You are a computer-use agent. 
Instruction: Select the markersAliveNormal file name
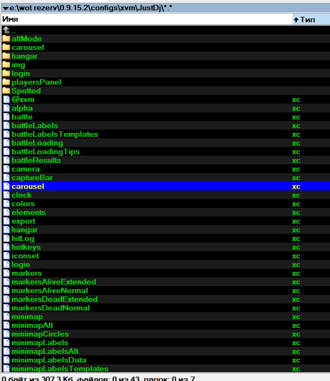pos(49,290)
